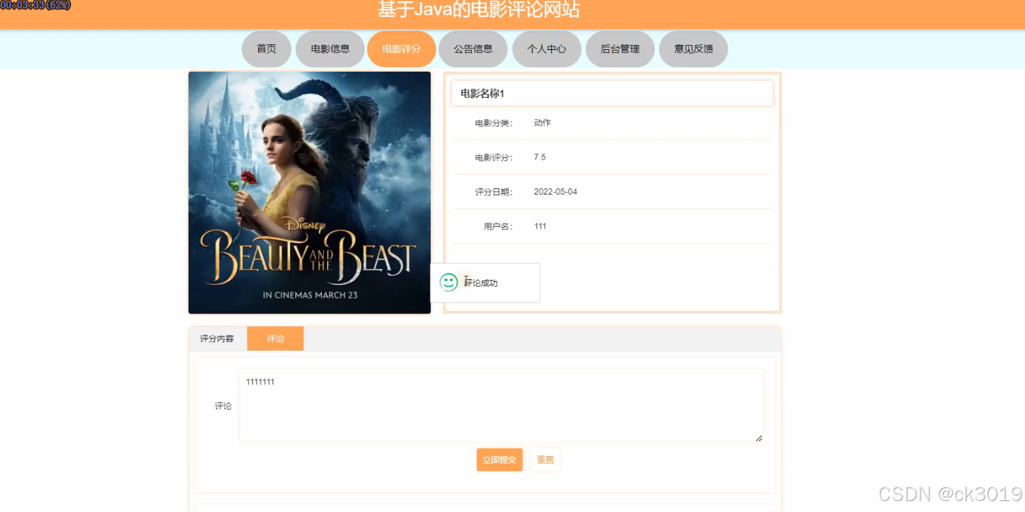
Task: Click the date 2022-05-04
Action: click(555, 192)
